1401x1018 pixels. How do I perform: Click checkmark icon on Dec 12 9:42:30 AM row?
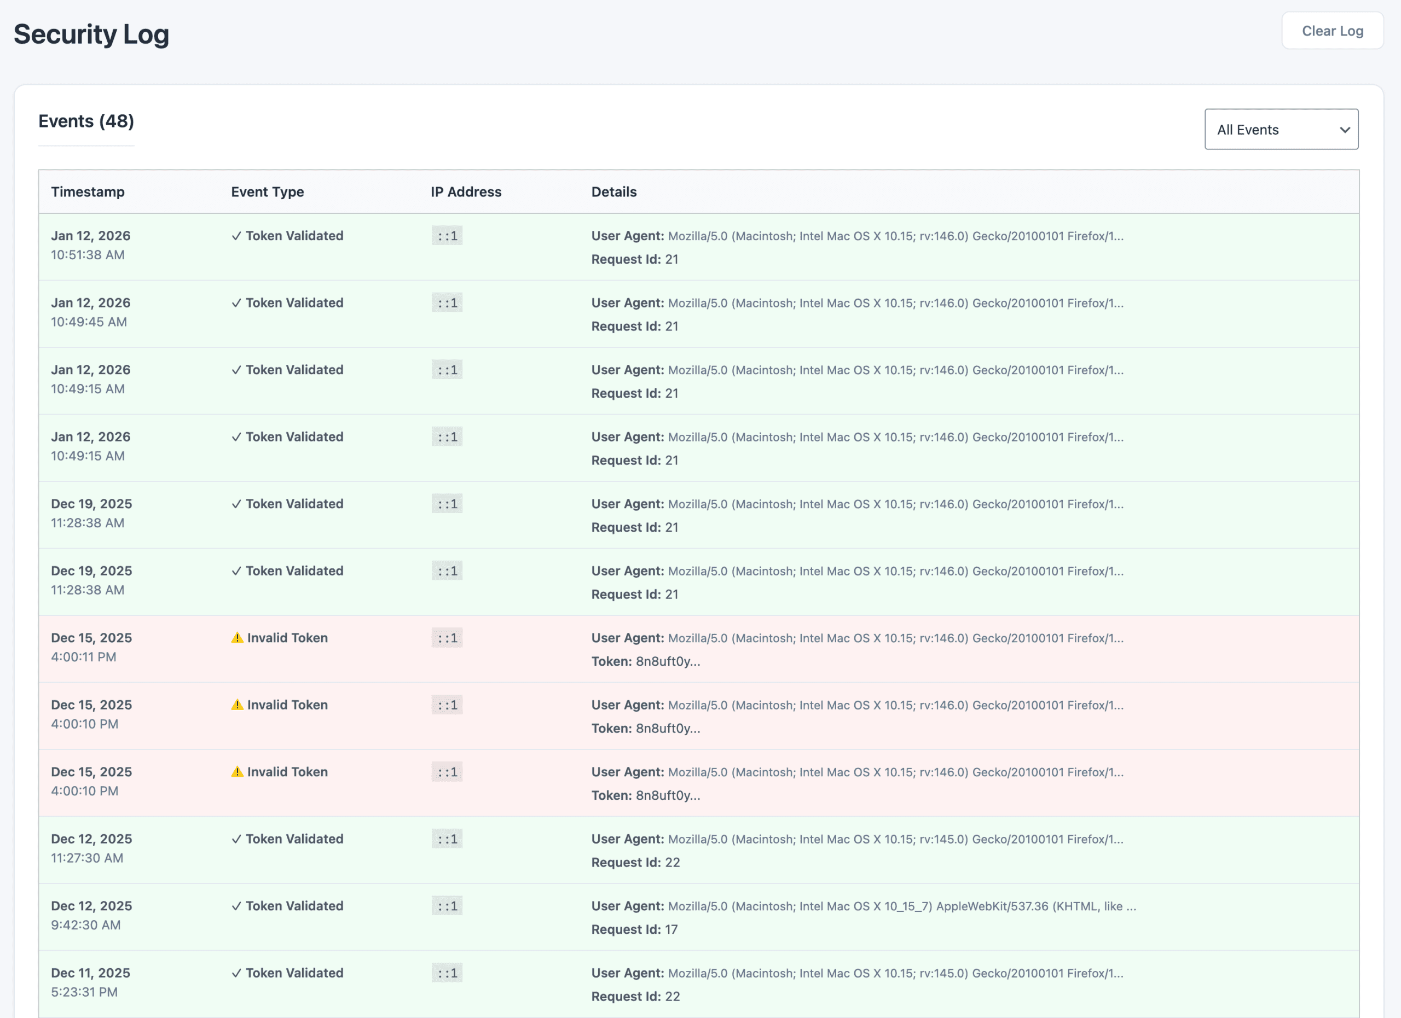(236, 906)
